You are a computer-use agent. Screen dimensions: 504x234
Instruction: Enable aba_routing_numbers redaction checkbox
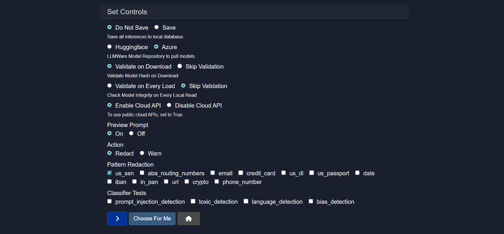point(142,173)
